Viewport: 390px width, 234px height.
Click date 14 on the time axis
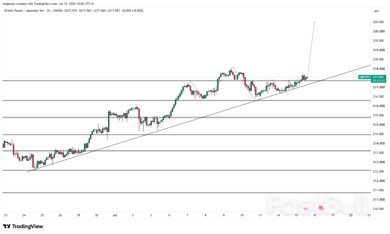tap(278, 215)
